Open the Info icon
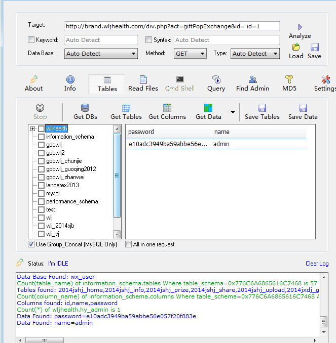Screen dimensions: 336x343 (70, 79)
